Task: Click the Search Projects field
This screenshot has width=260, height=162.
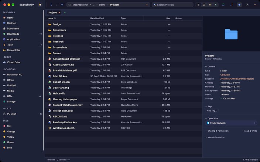Action: [172, 5]
